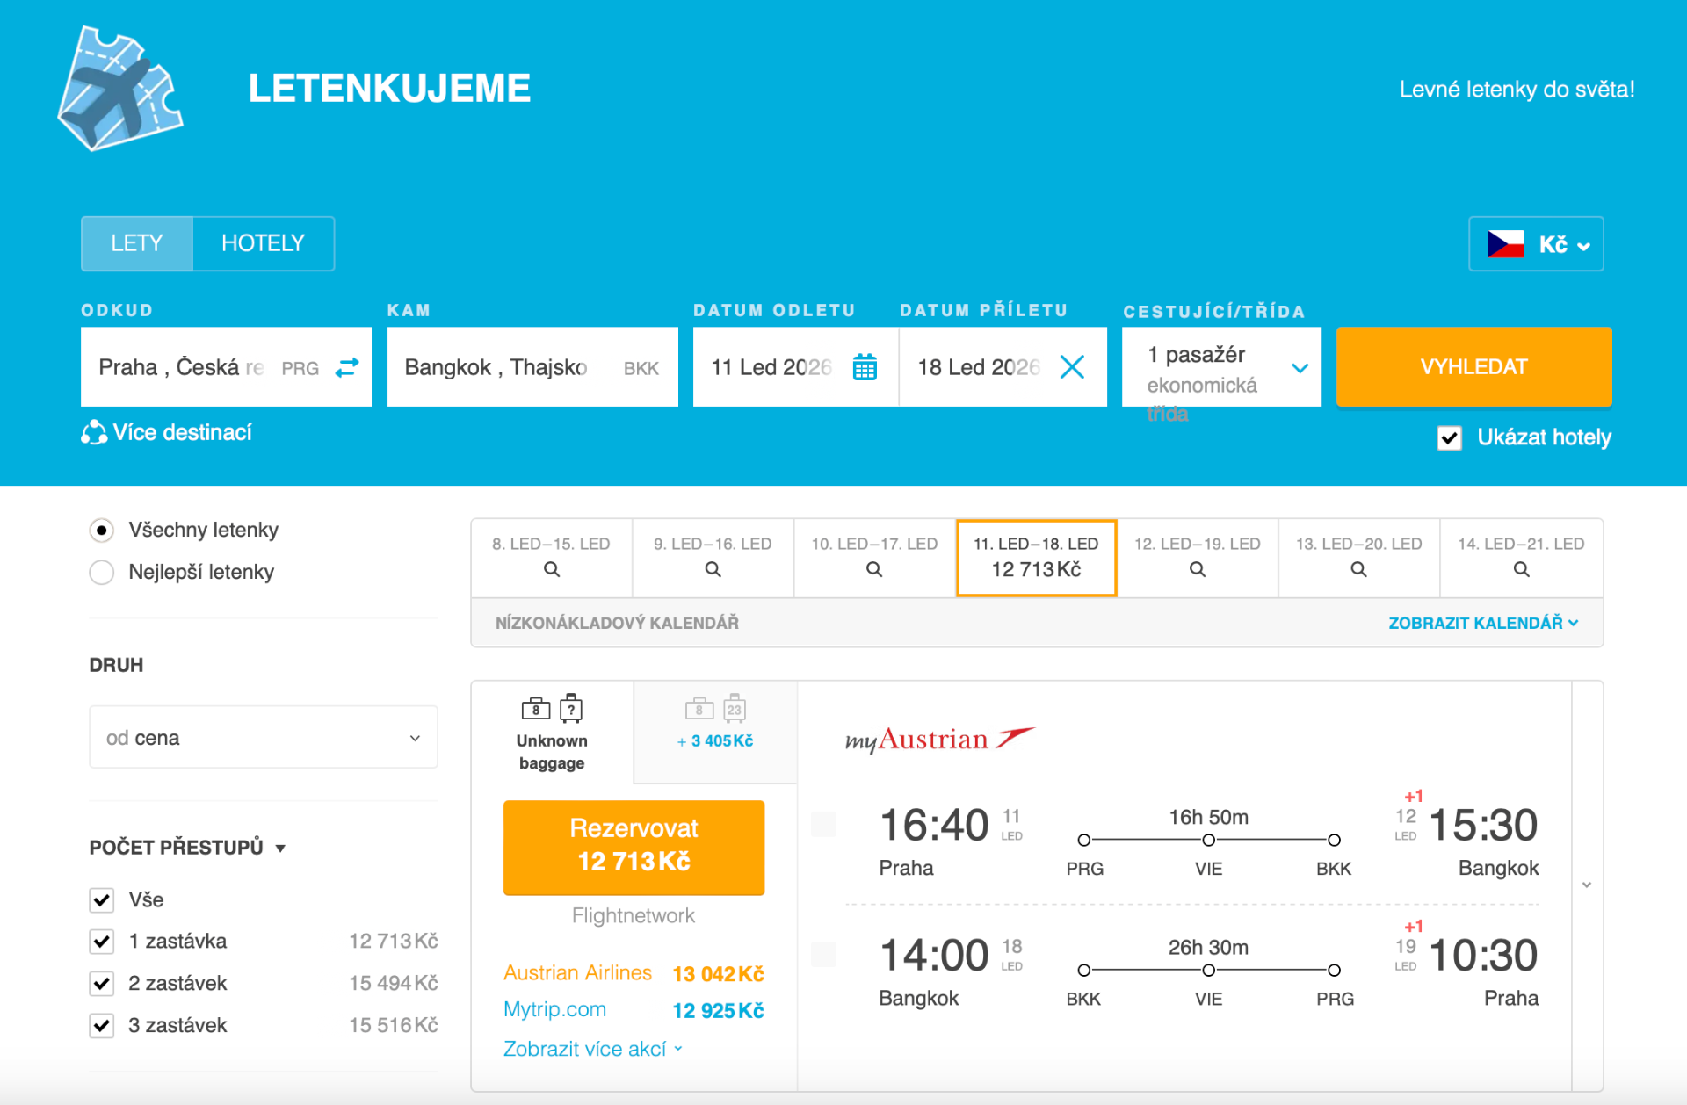1687x1105 pixels.
Task: Switch to the HOTELY tab
Action: pyautogui.click(x=263, y=243)
